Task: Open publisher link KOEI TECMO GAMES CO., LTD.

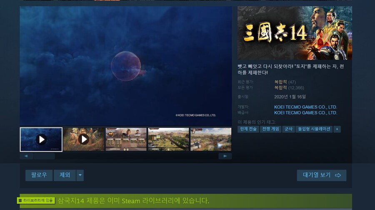Action: 305,113
